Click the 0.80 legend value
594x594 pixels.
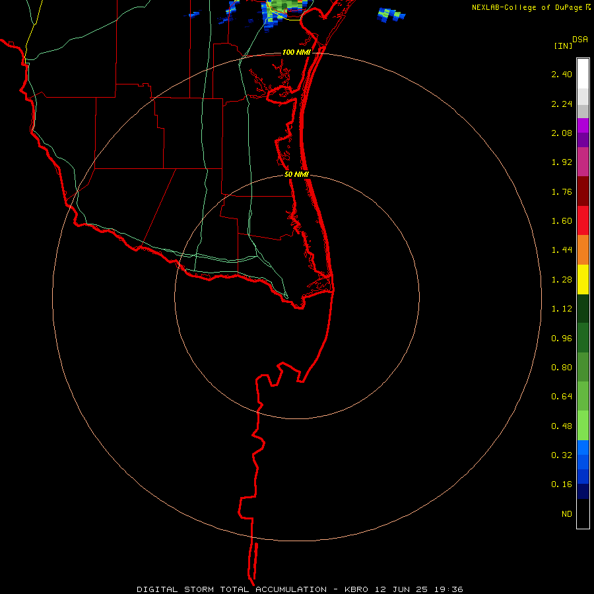(562, 368)
